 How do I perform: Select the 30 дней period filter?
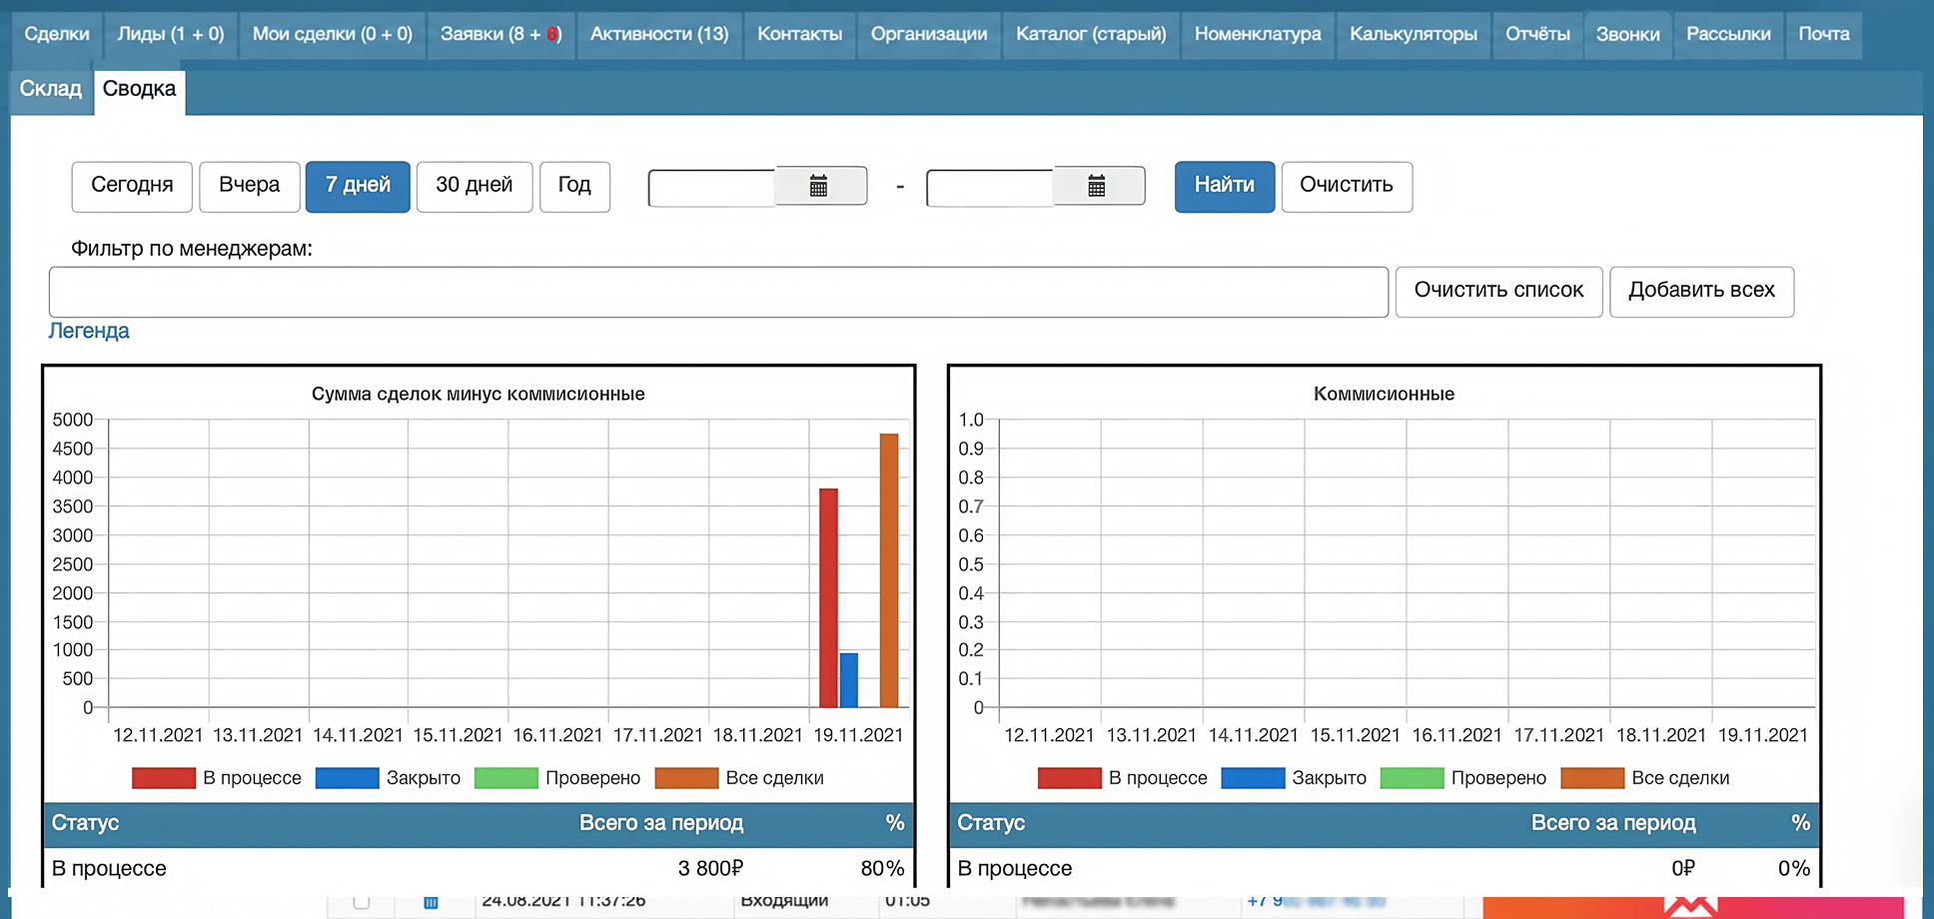click(475, 186)
